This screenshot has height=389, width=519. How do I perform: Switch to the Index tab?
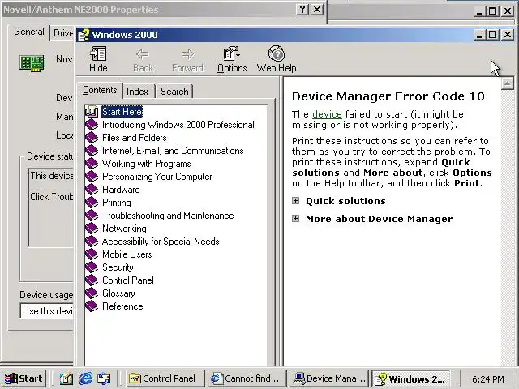click(x=137, y=92)
